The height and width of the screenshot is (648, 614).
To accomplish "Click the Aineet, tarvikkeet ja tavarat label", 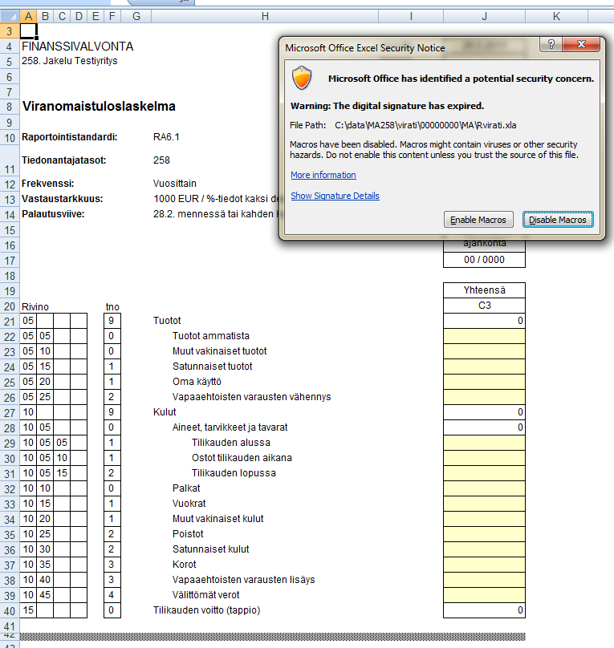I will 230,427.
